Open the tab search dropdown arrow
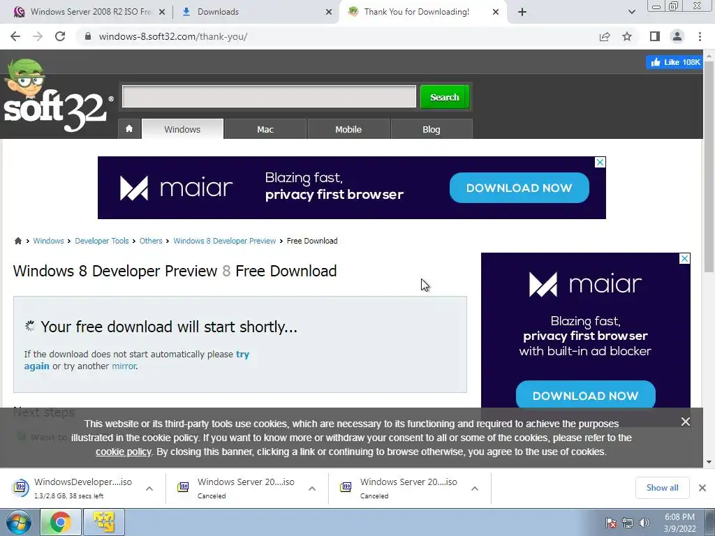Image resolution: width=715 pixels, height=536 pixels. point(631,12)
